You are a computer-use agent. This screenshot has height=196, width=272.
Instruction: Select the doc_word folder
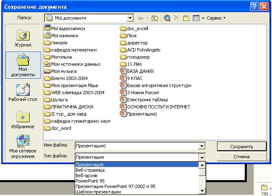58,128
